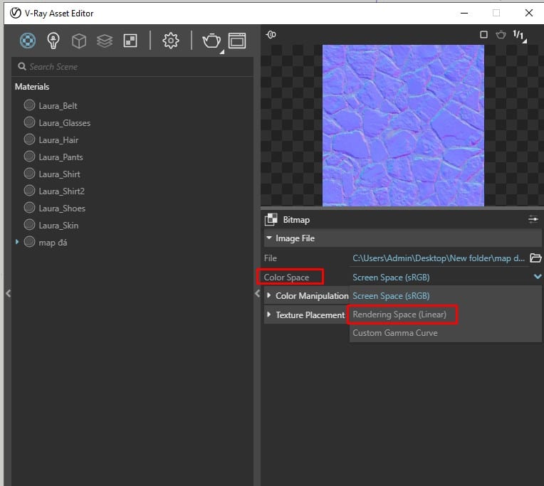
Task: Open the Textures category icon
Action: point(130,41)
